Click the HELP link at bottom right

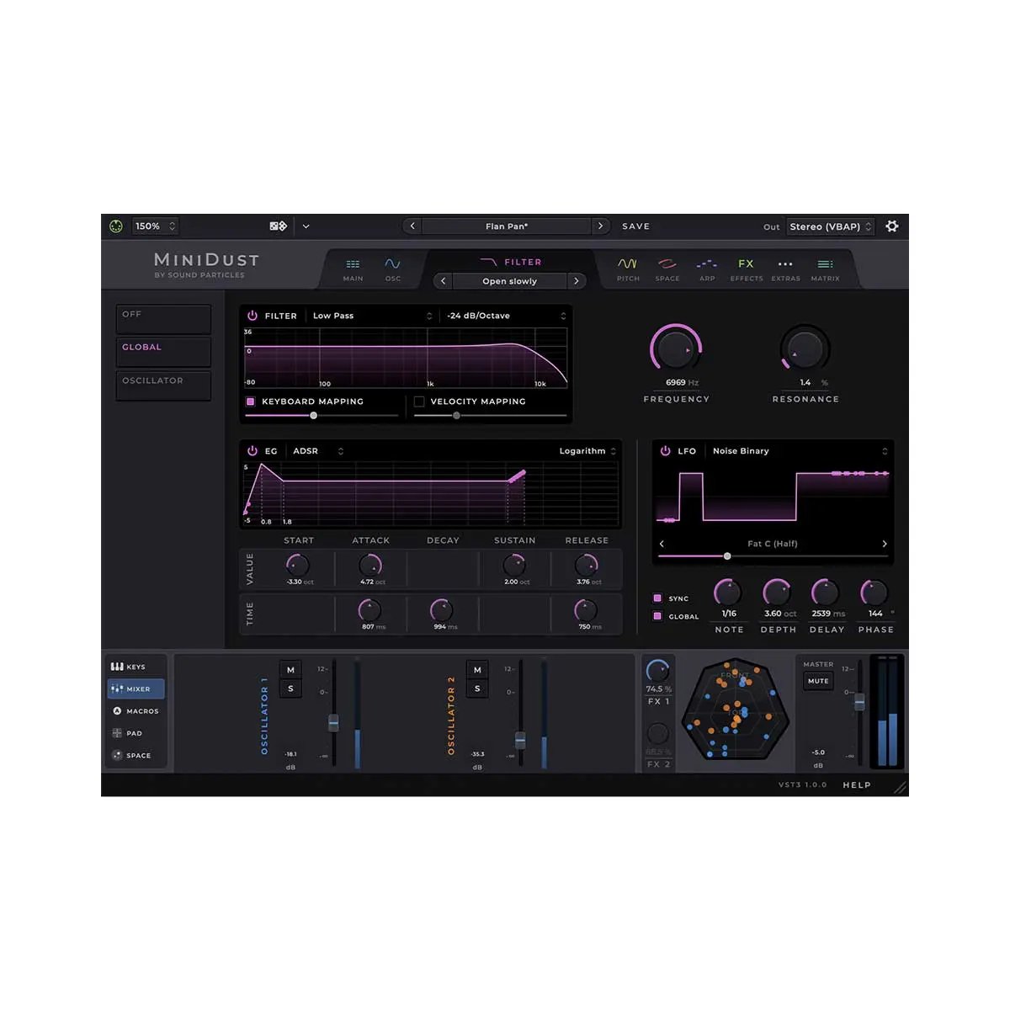tap(856, 784)
